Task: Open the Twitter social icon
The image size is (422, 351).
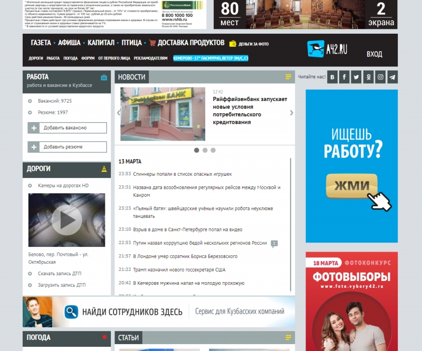Action: click(357, 77)
